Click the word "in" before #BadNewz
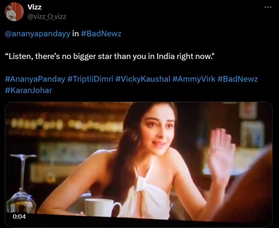 76,34
